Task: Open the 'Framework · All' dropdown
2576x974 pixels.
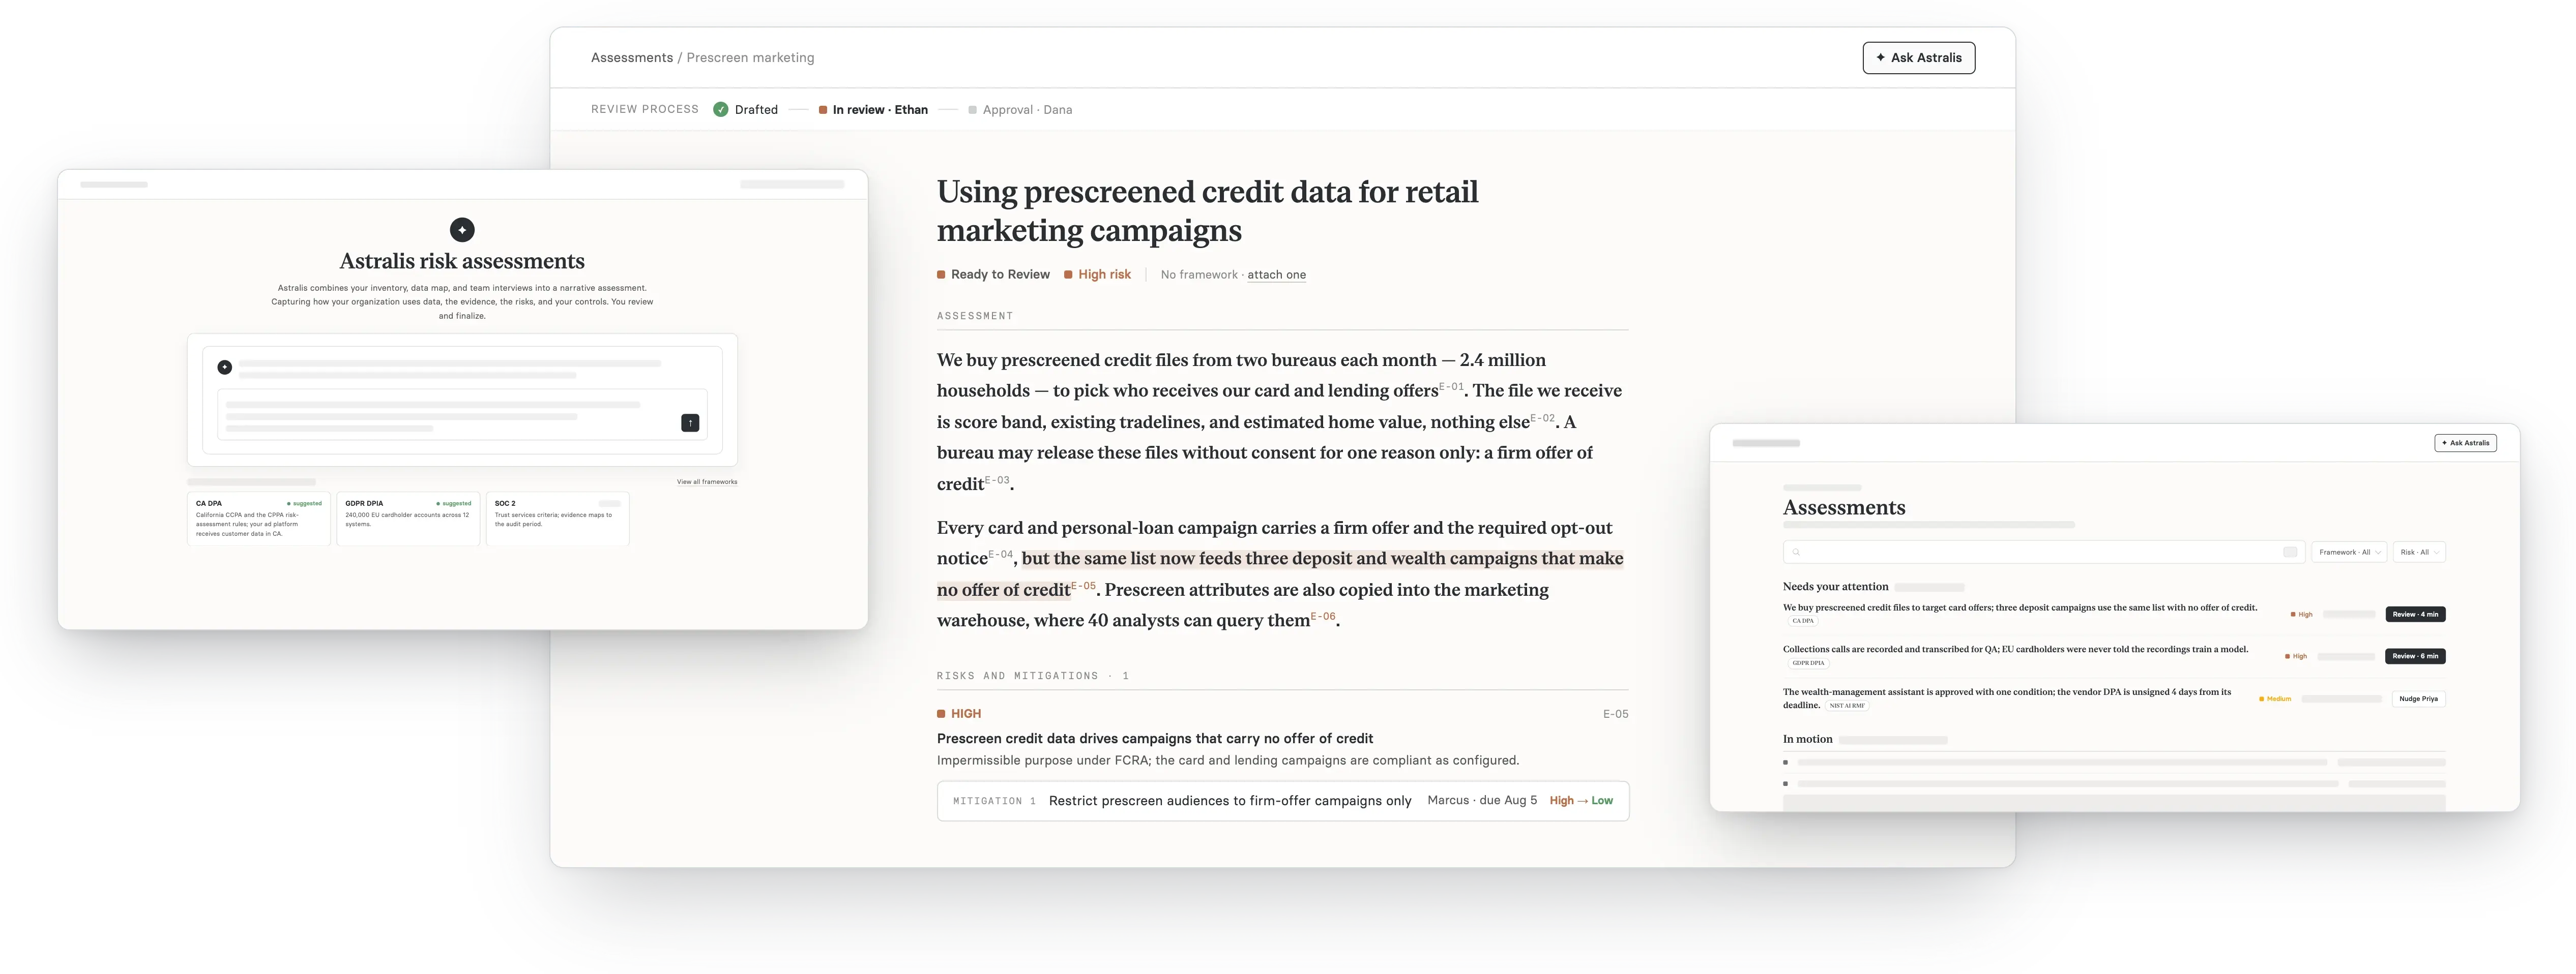Action: tap(2349, 553)
